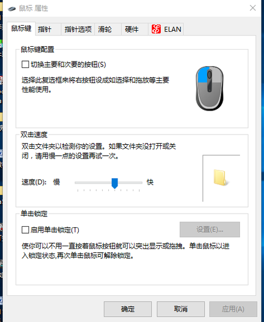The image size is (264, 322).
Task: Enable the 启用单击锁定 checkbox
Action: click(25, 230)
